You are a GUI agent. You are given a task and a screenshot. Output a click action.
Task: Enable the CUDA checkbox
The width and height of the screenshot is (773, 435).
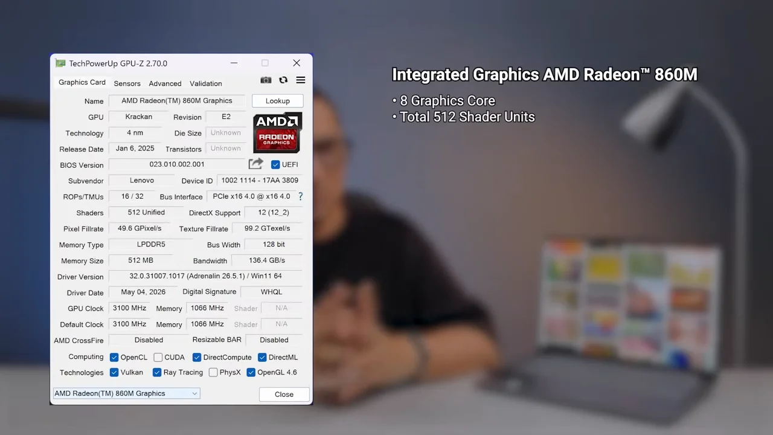(x=158, y=357)
